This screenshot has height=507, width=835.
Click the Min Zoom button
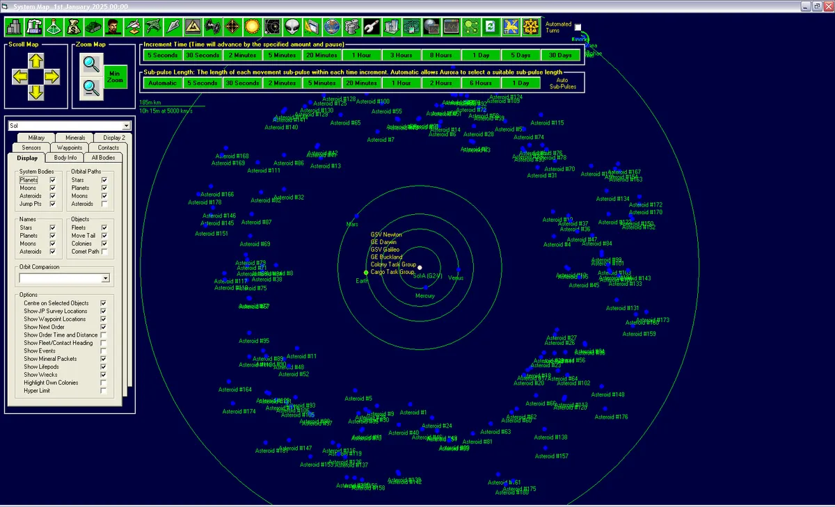[116, 77]
